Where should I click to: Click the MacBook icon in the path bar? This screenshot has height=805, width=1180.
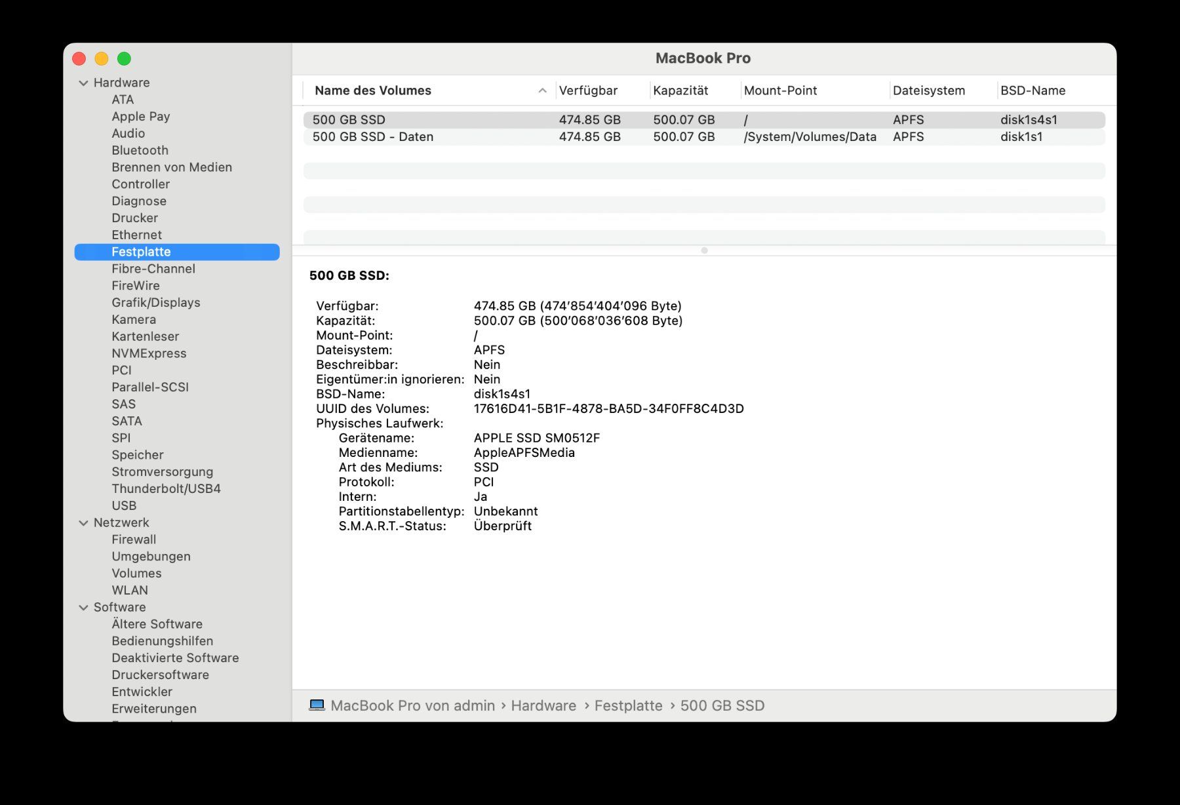(x=317, y=705)
